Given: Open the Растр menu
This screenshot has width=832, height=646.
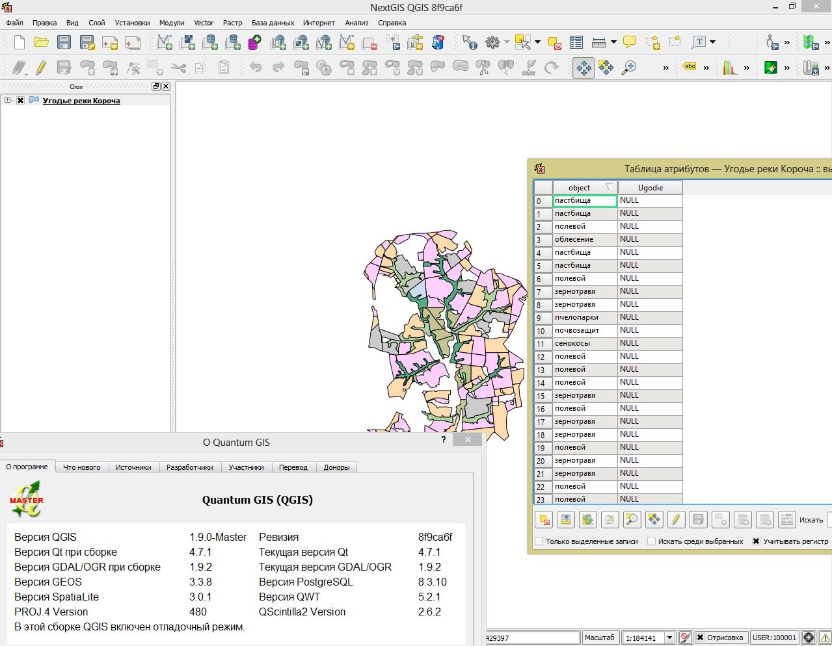Looking at the screenshot, I should [232, 23].
